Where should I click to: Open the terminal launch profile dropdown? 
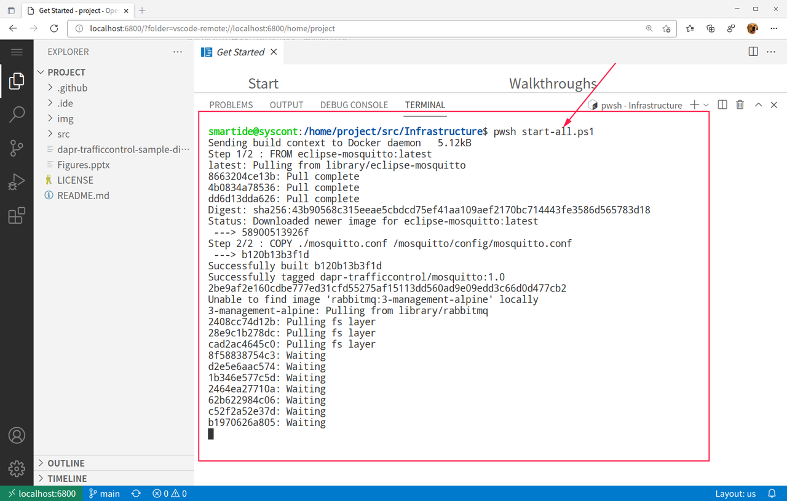tap(706, 105)
